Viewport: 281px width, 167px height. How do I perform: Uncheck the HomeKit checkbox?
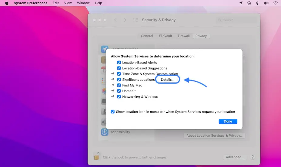tap(119, 91)
